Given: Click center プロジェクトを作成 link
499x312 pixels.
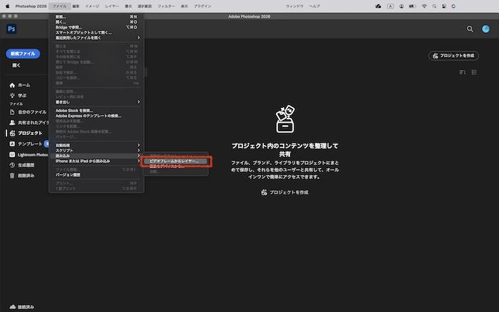Looking at the screenshot, I should (x=285, y=193).
